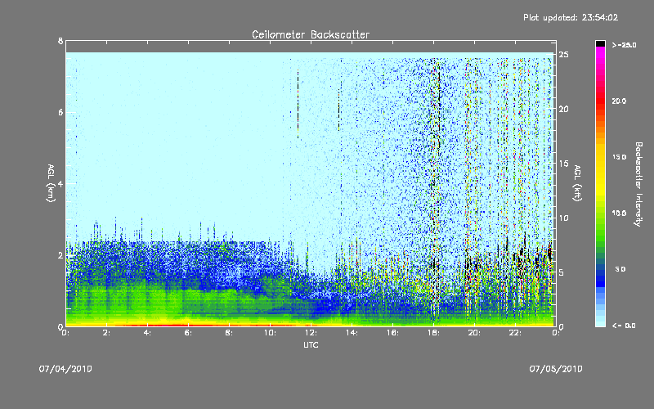654x409 pixels.
Task: Click the 5.0 colorbar label
Action: (x=620, y=269)
